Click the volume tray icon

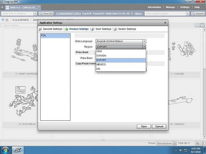click(181, 150)
